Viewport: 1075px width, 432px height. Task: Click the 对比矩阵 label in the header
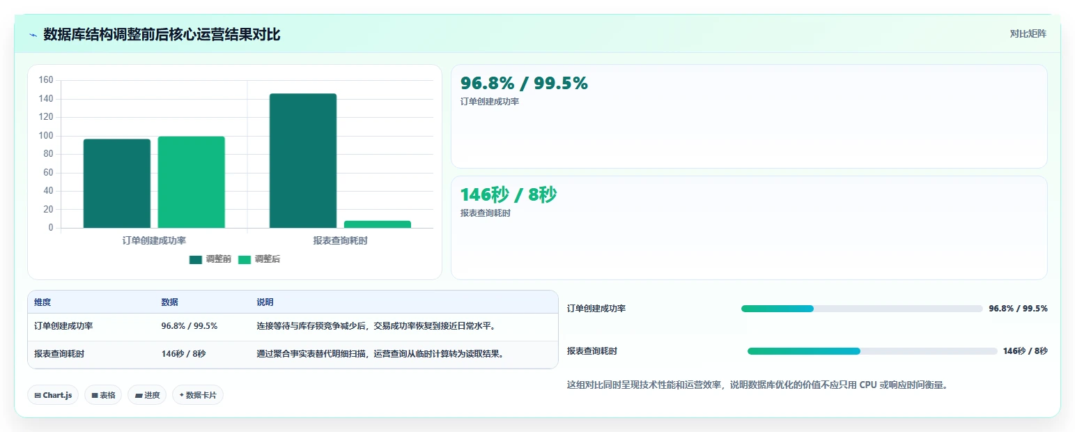1028,33
